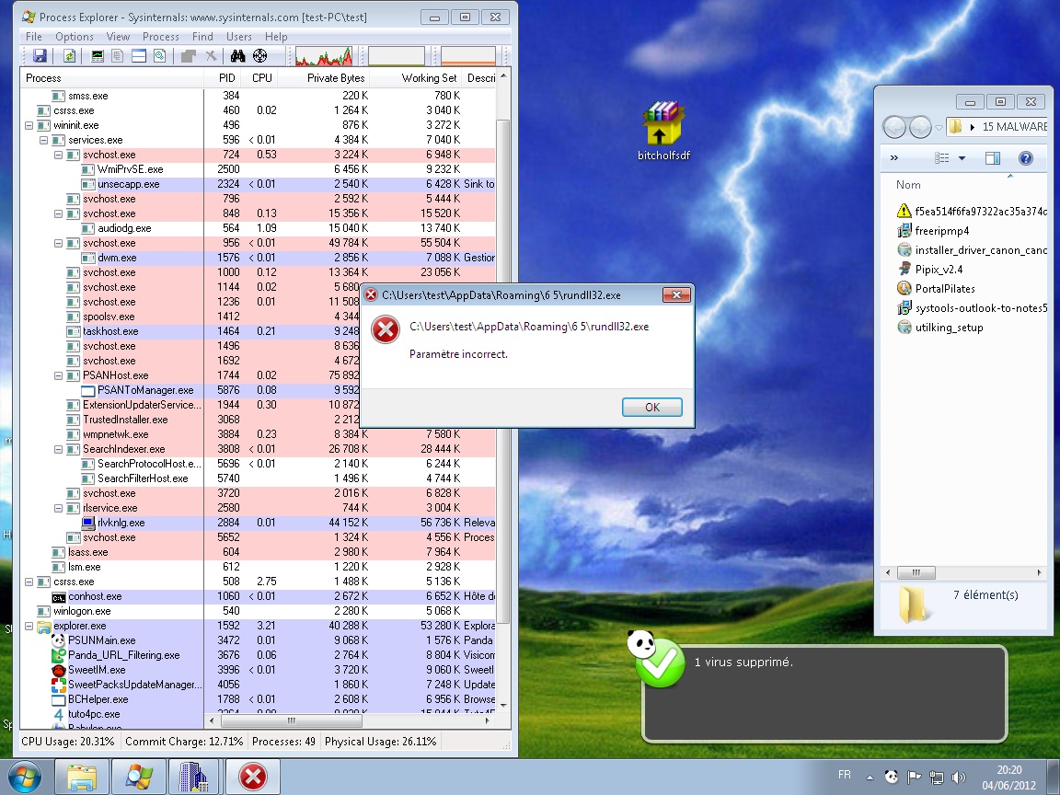1060x795 pixels.
Task: Open the File menu
Action: (34, 37)
